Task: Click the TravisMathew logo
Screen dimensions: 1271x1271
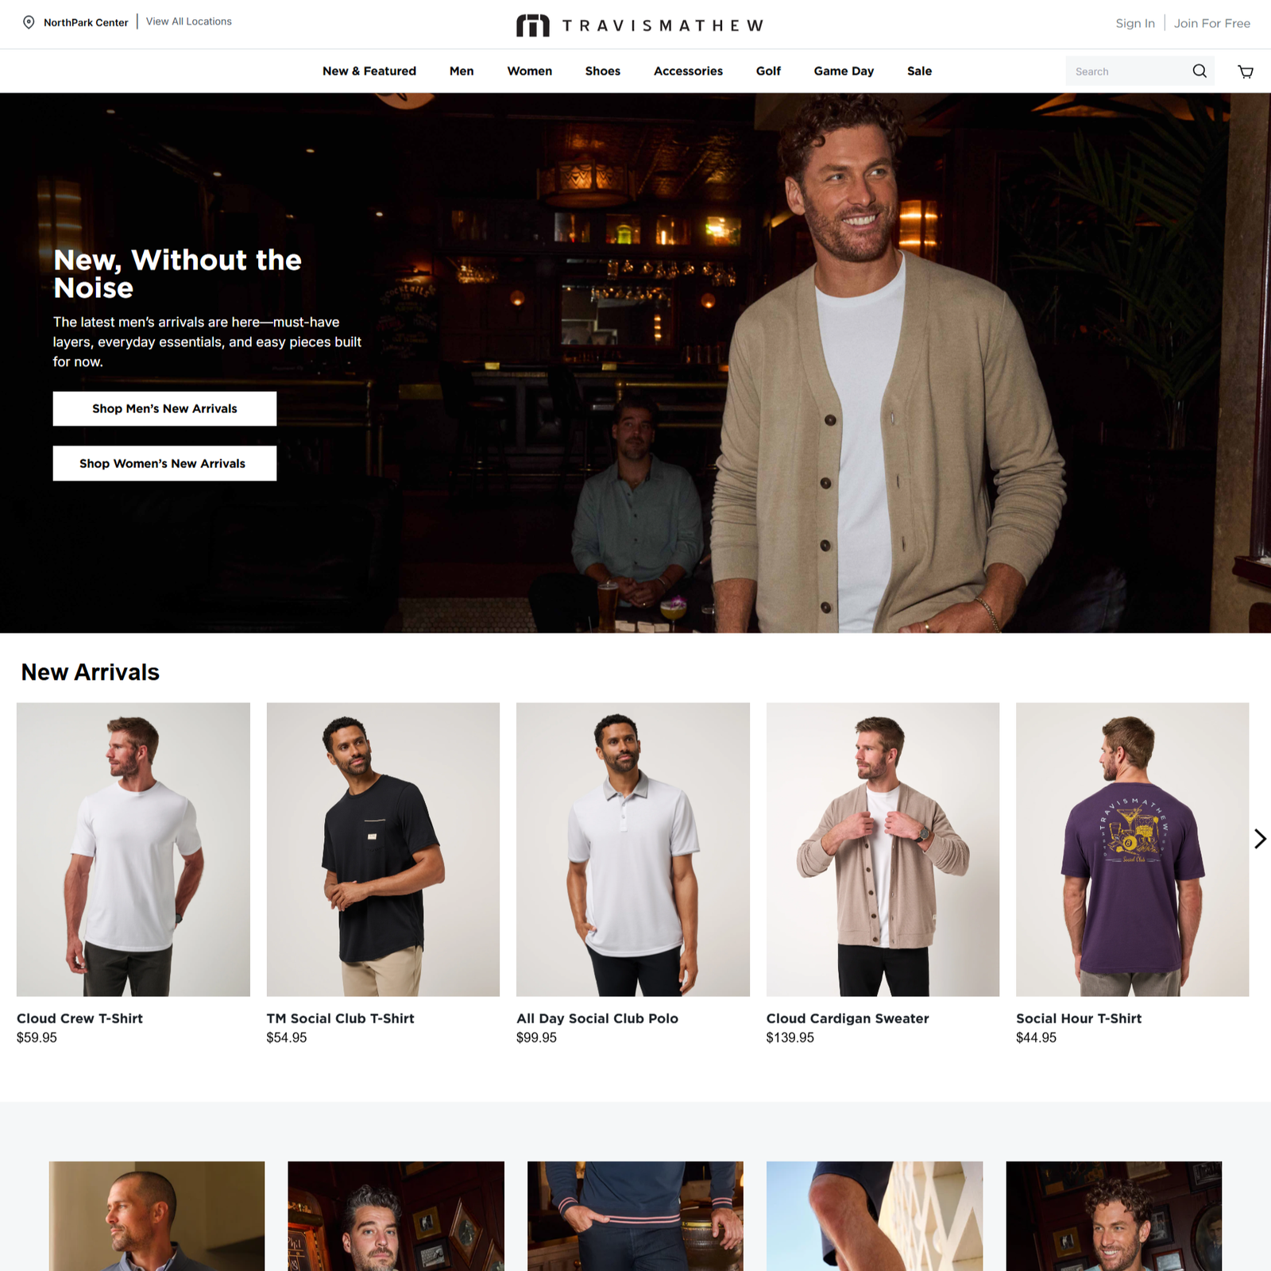Action: pos(639,25)
